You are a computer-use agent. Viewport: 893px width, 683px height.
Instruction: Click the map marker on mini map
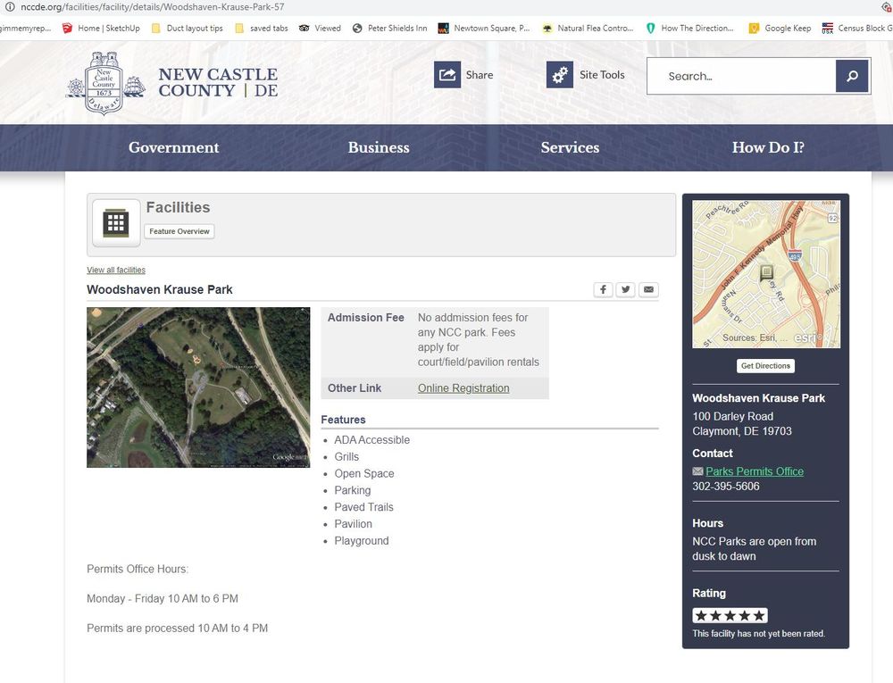coord(766,273)
